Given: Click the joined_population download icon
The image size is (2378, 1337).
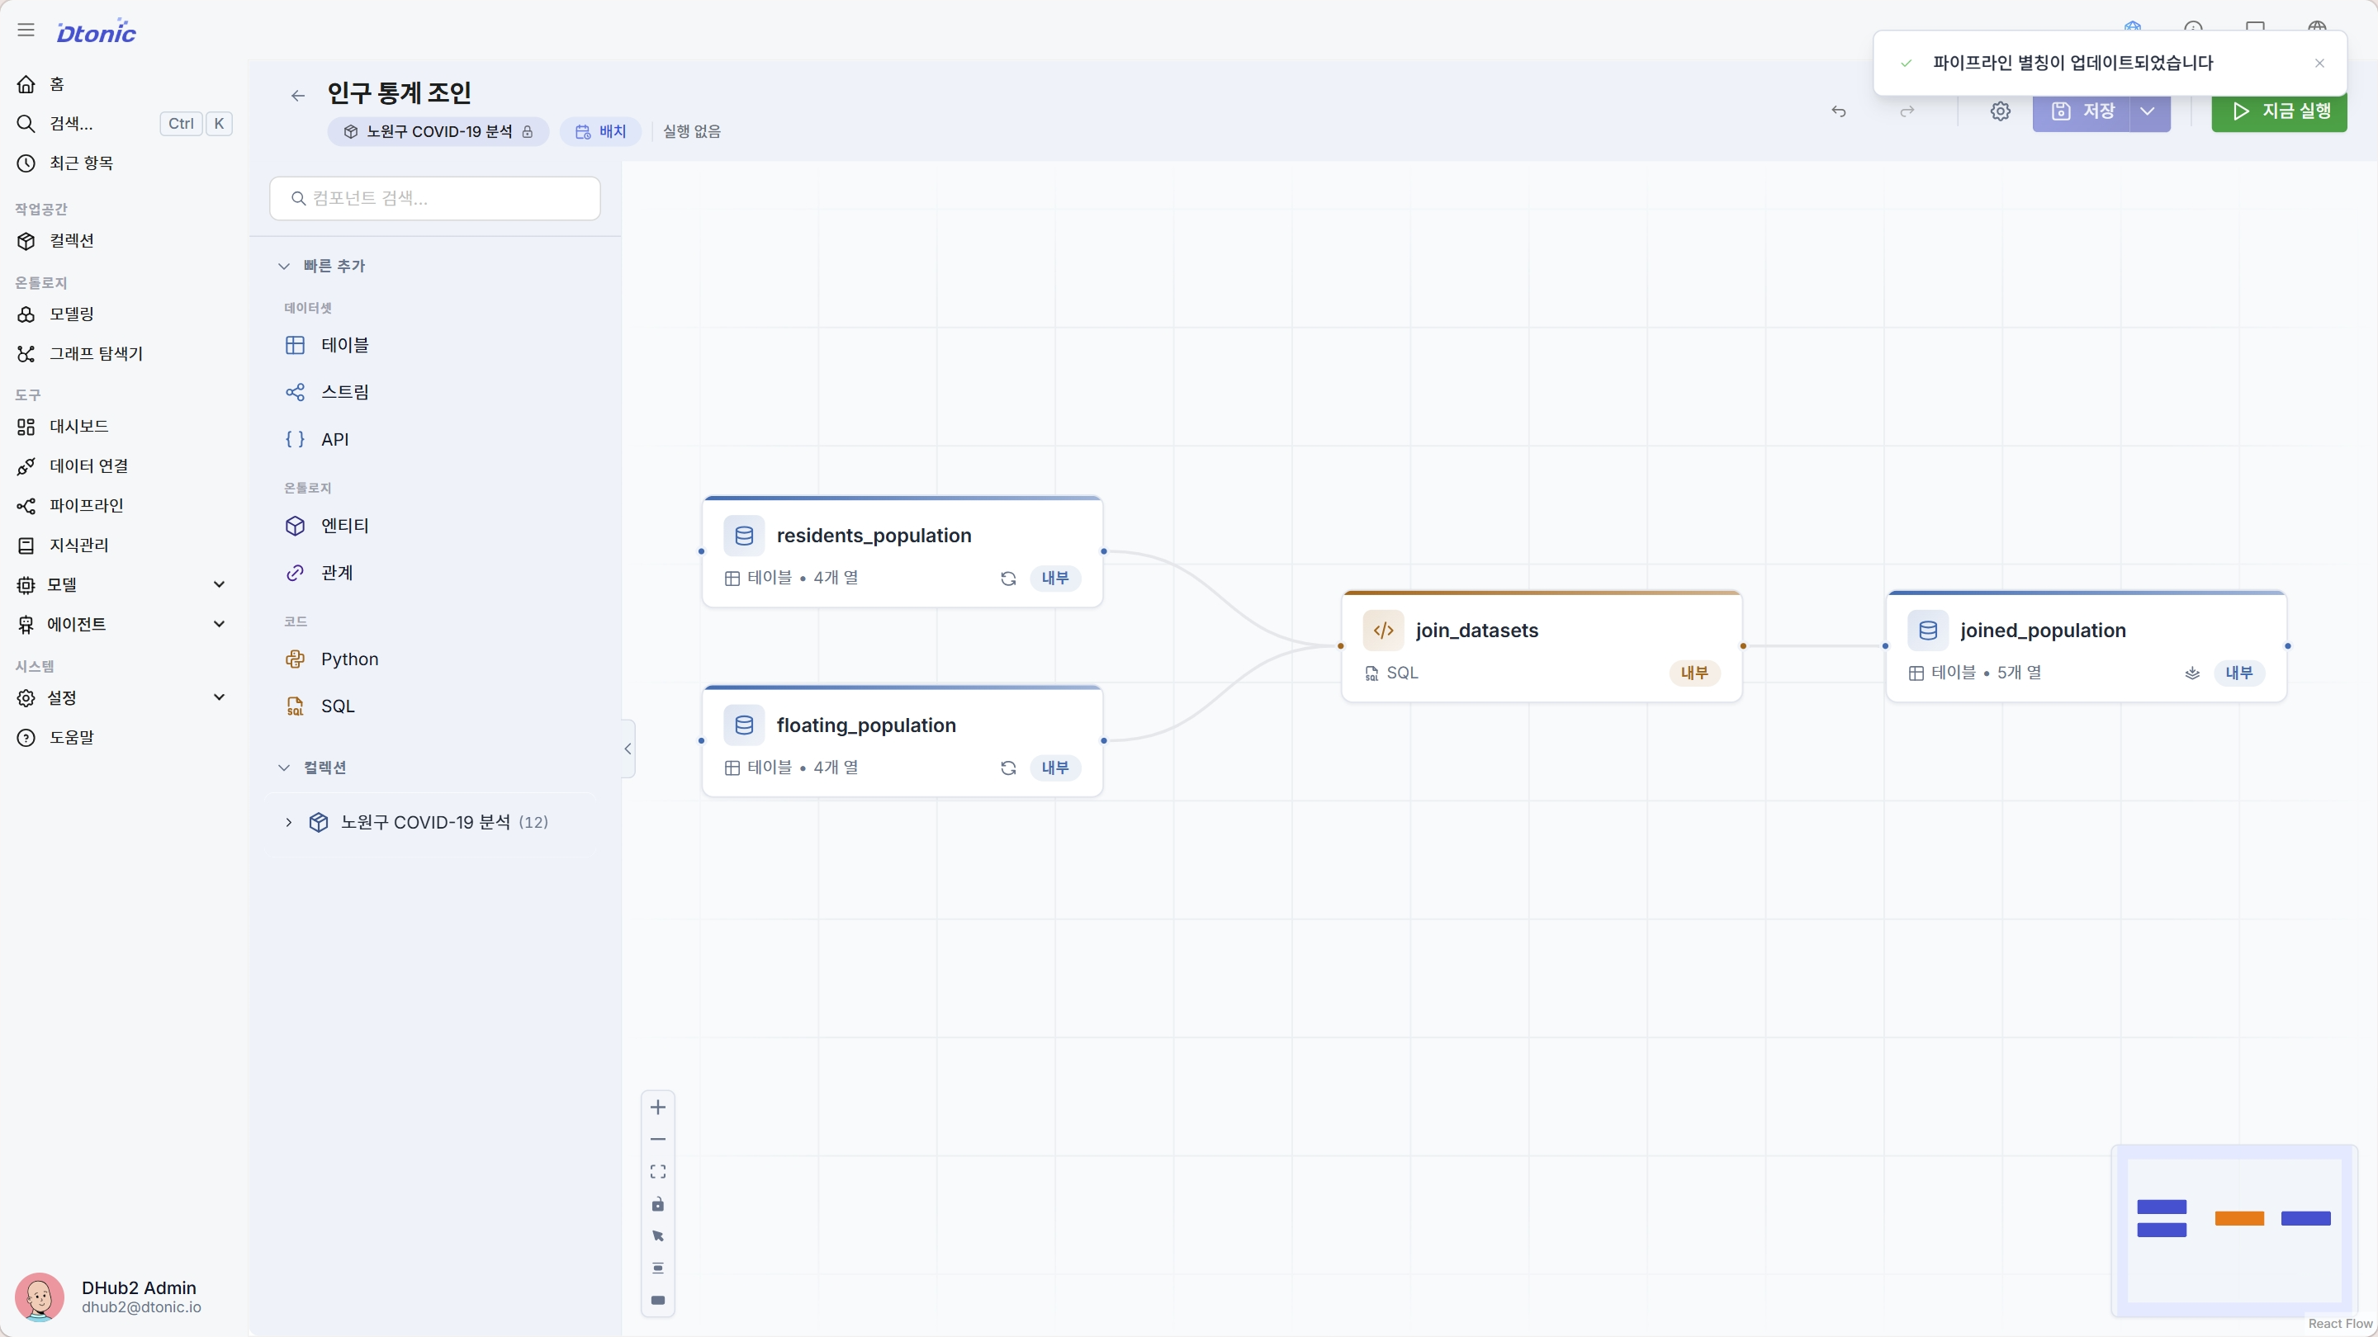Looking at the screenshot, I should pyautogui.click(x=2192, y=673).
